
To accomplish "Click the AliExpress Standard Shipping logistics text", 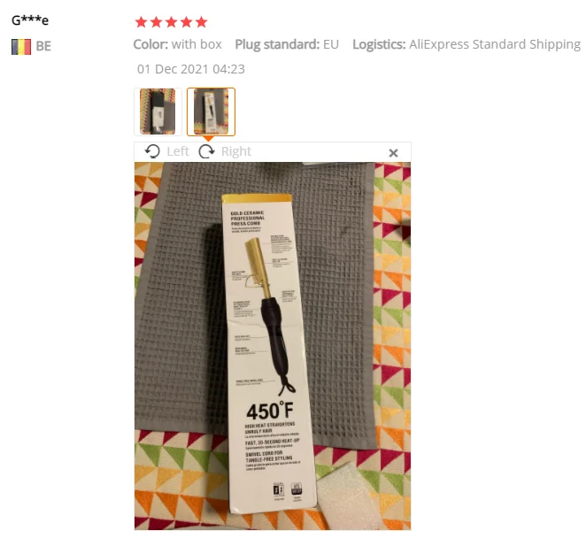I will tap(495, 44).
